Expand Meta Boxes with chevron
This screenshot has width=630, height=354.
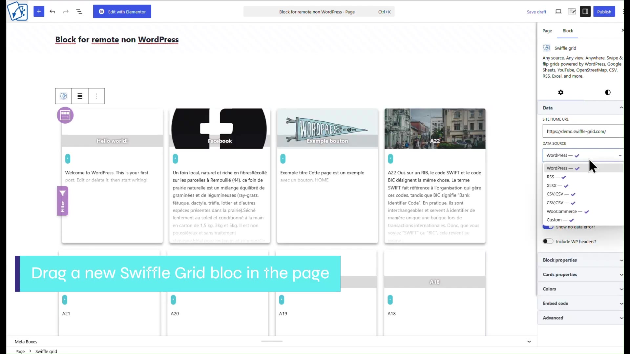click(x=529, y=342)
